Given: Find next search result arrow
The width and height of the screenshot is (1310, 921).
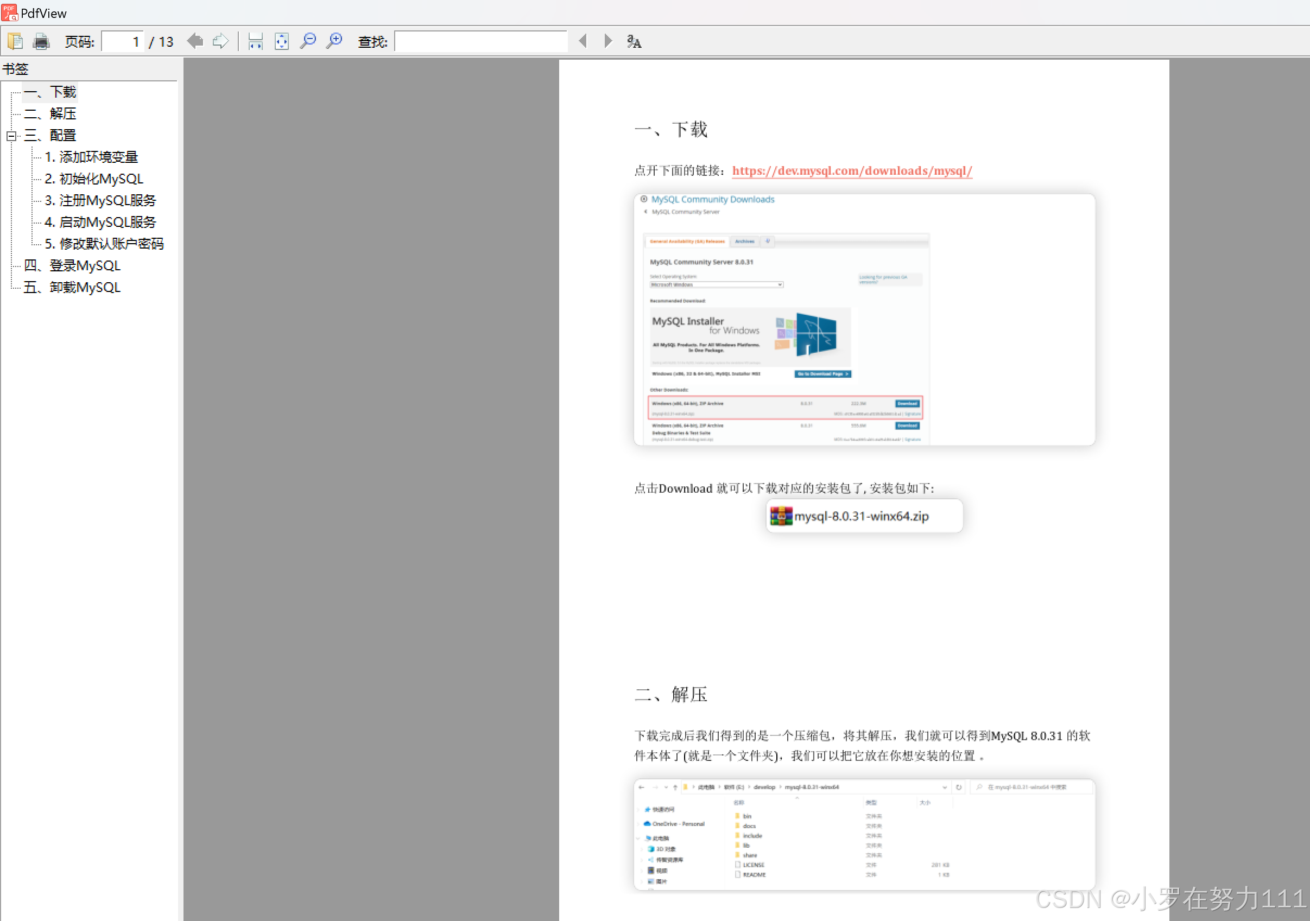Looking at the screenshot, I should click(608, 41).
